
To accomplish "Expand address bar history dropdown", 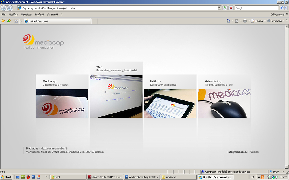I will pyautogui.click(x=219, y=8).
